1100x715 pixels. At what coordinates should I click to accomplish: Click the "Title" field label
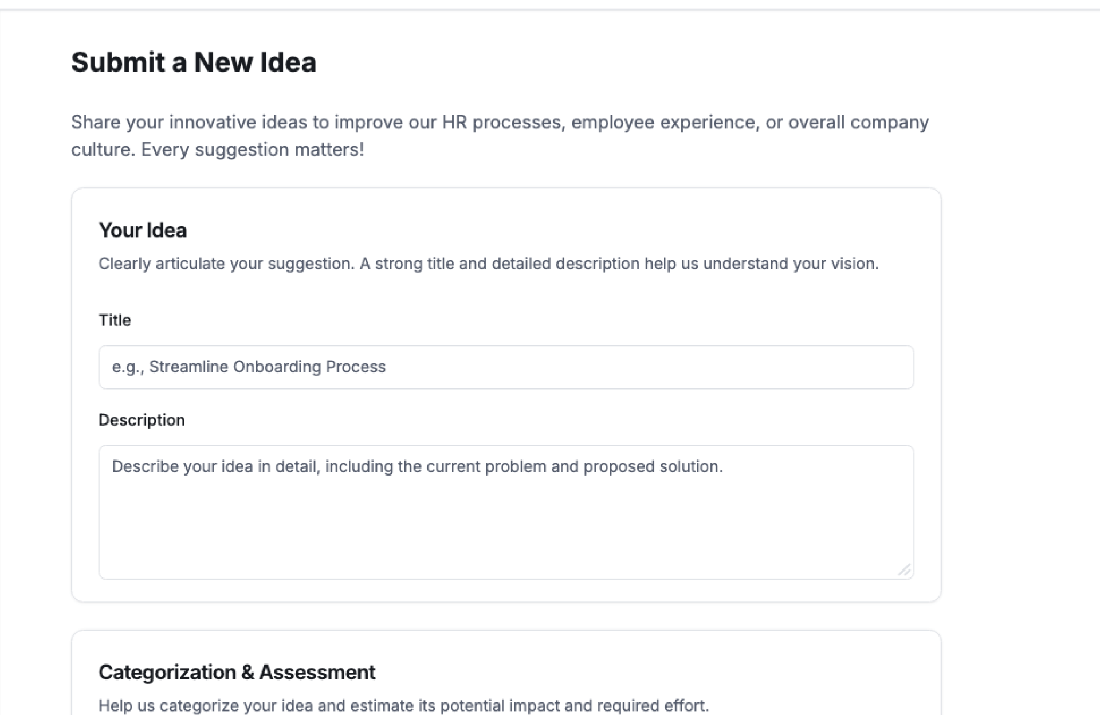coord(115,320)
